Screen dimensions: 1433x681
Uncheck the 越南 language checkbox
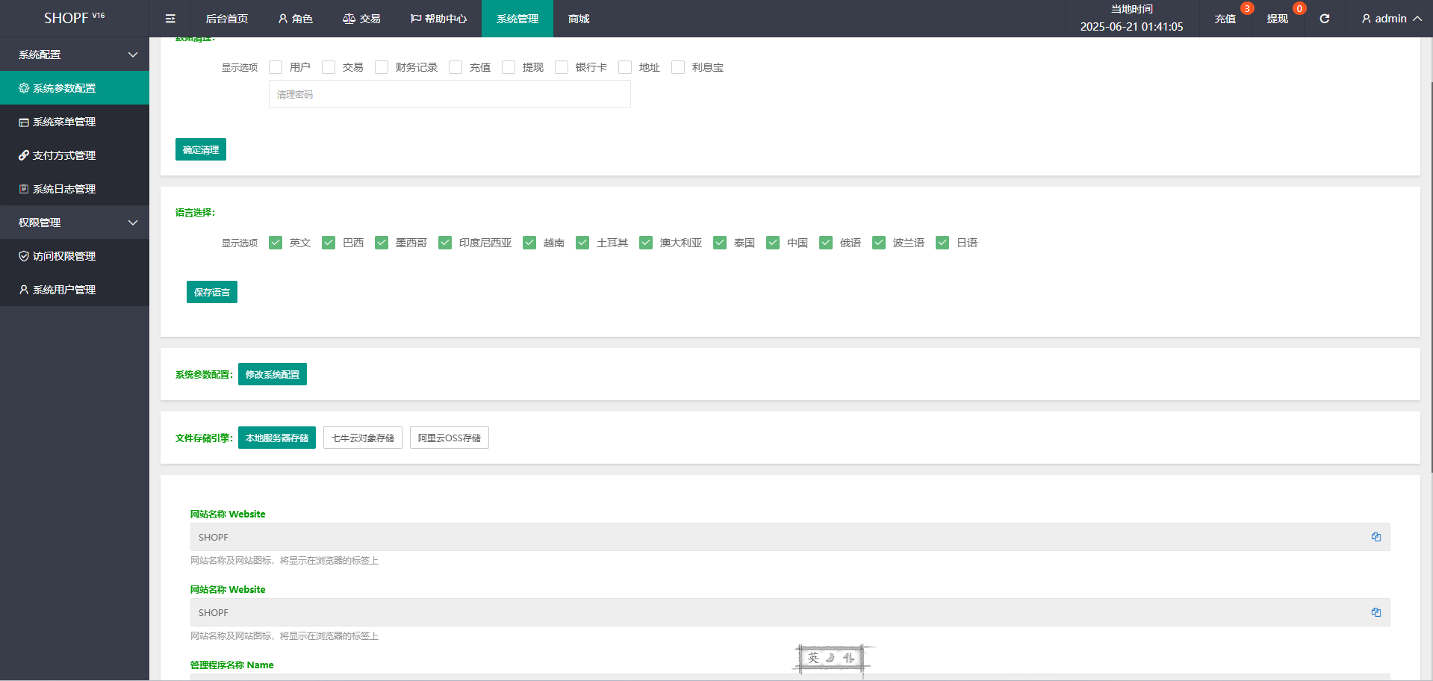(529, 243)
